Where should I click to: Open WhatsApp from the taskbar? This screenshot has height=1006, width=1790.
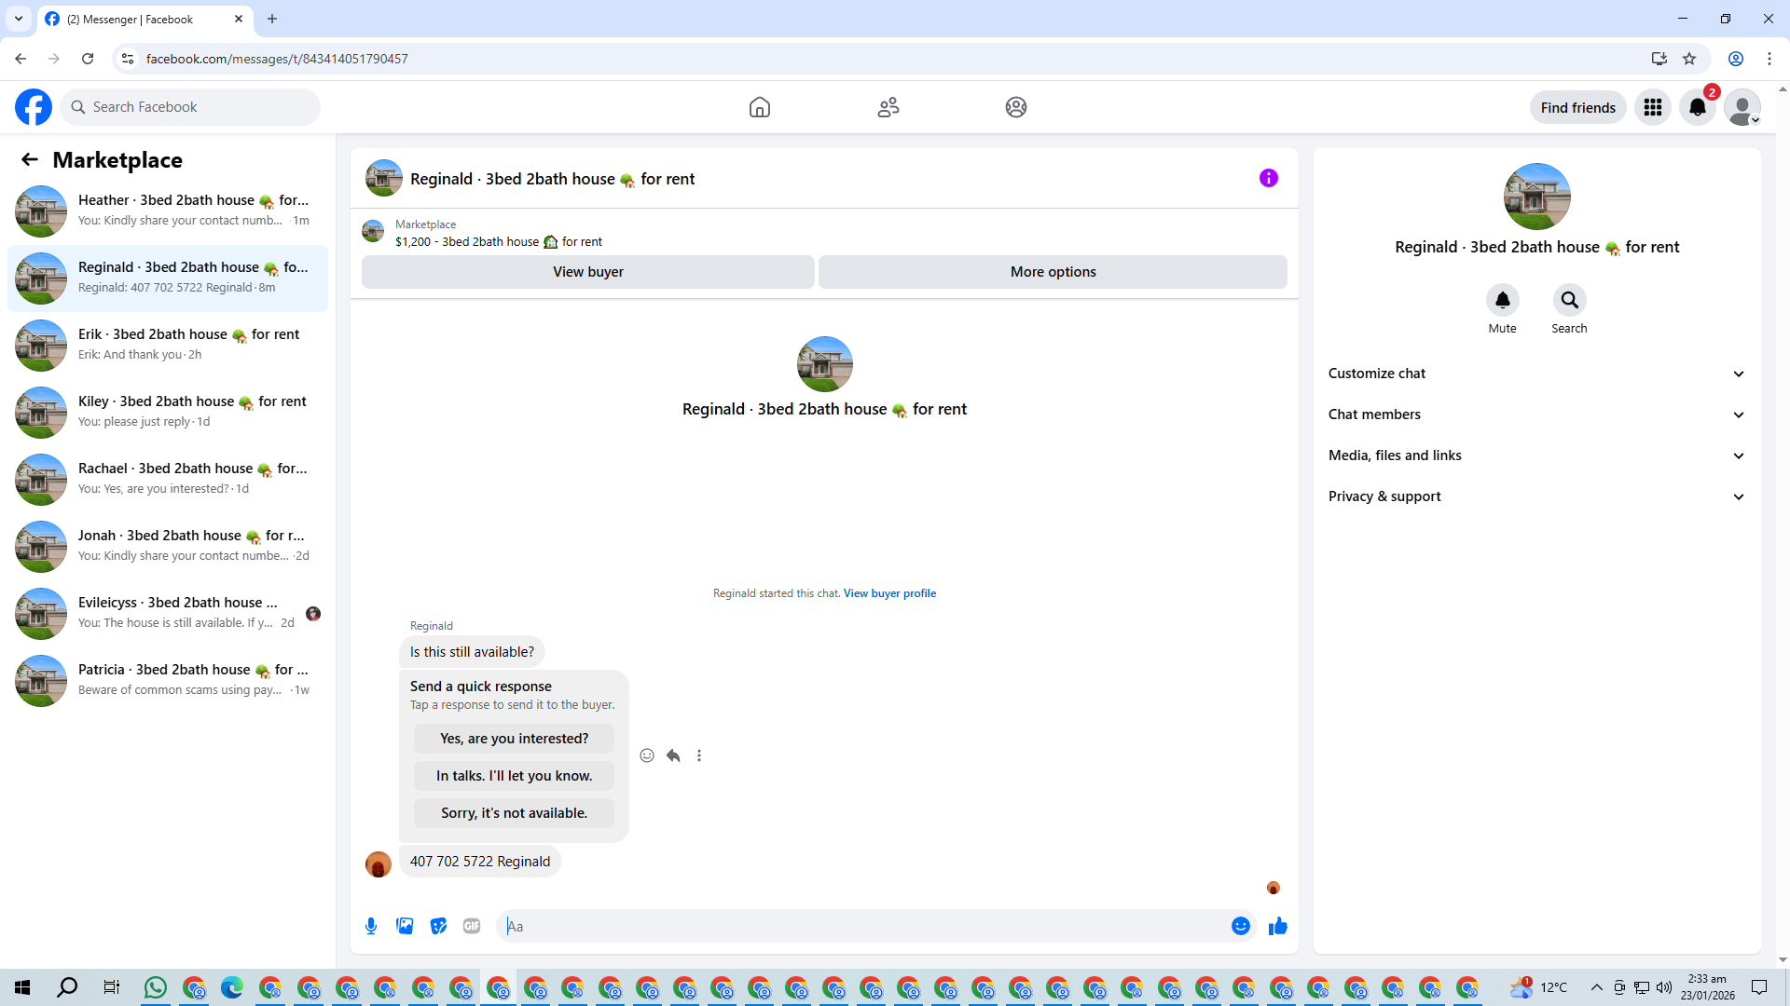pyautogui.click(x=156, y=987)
